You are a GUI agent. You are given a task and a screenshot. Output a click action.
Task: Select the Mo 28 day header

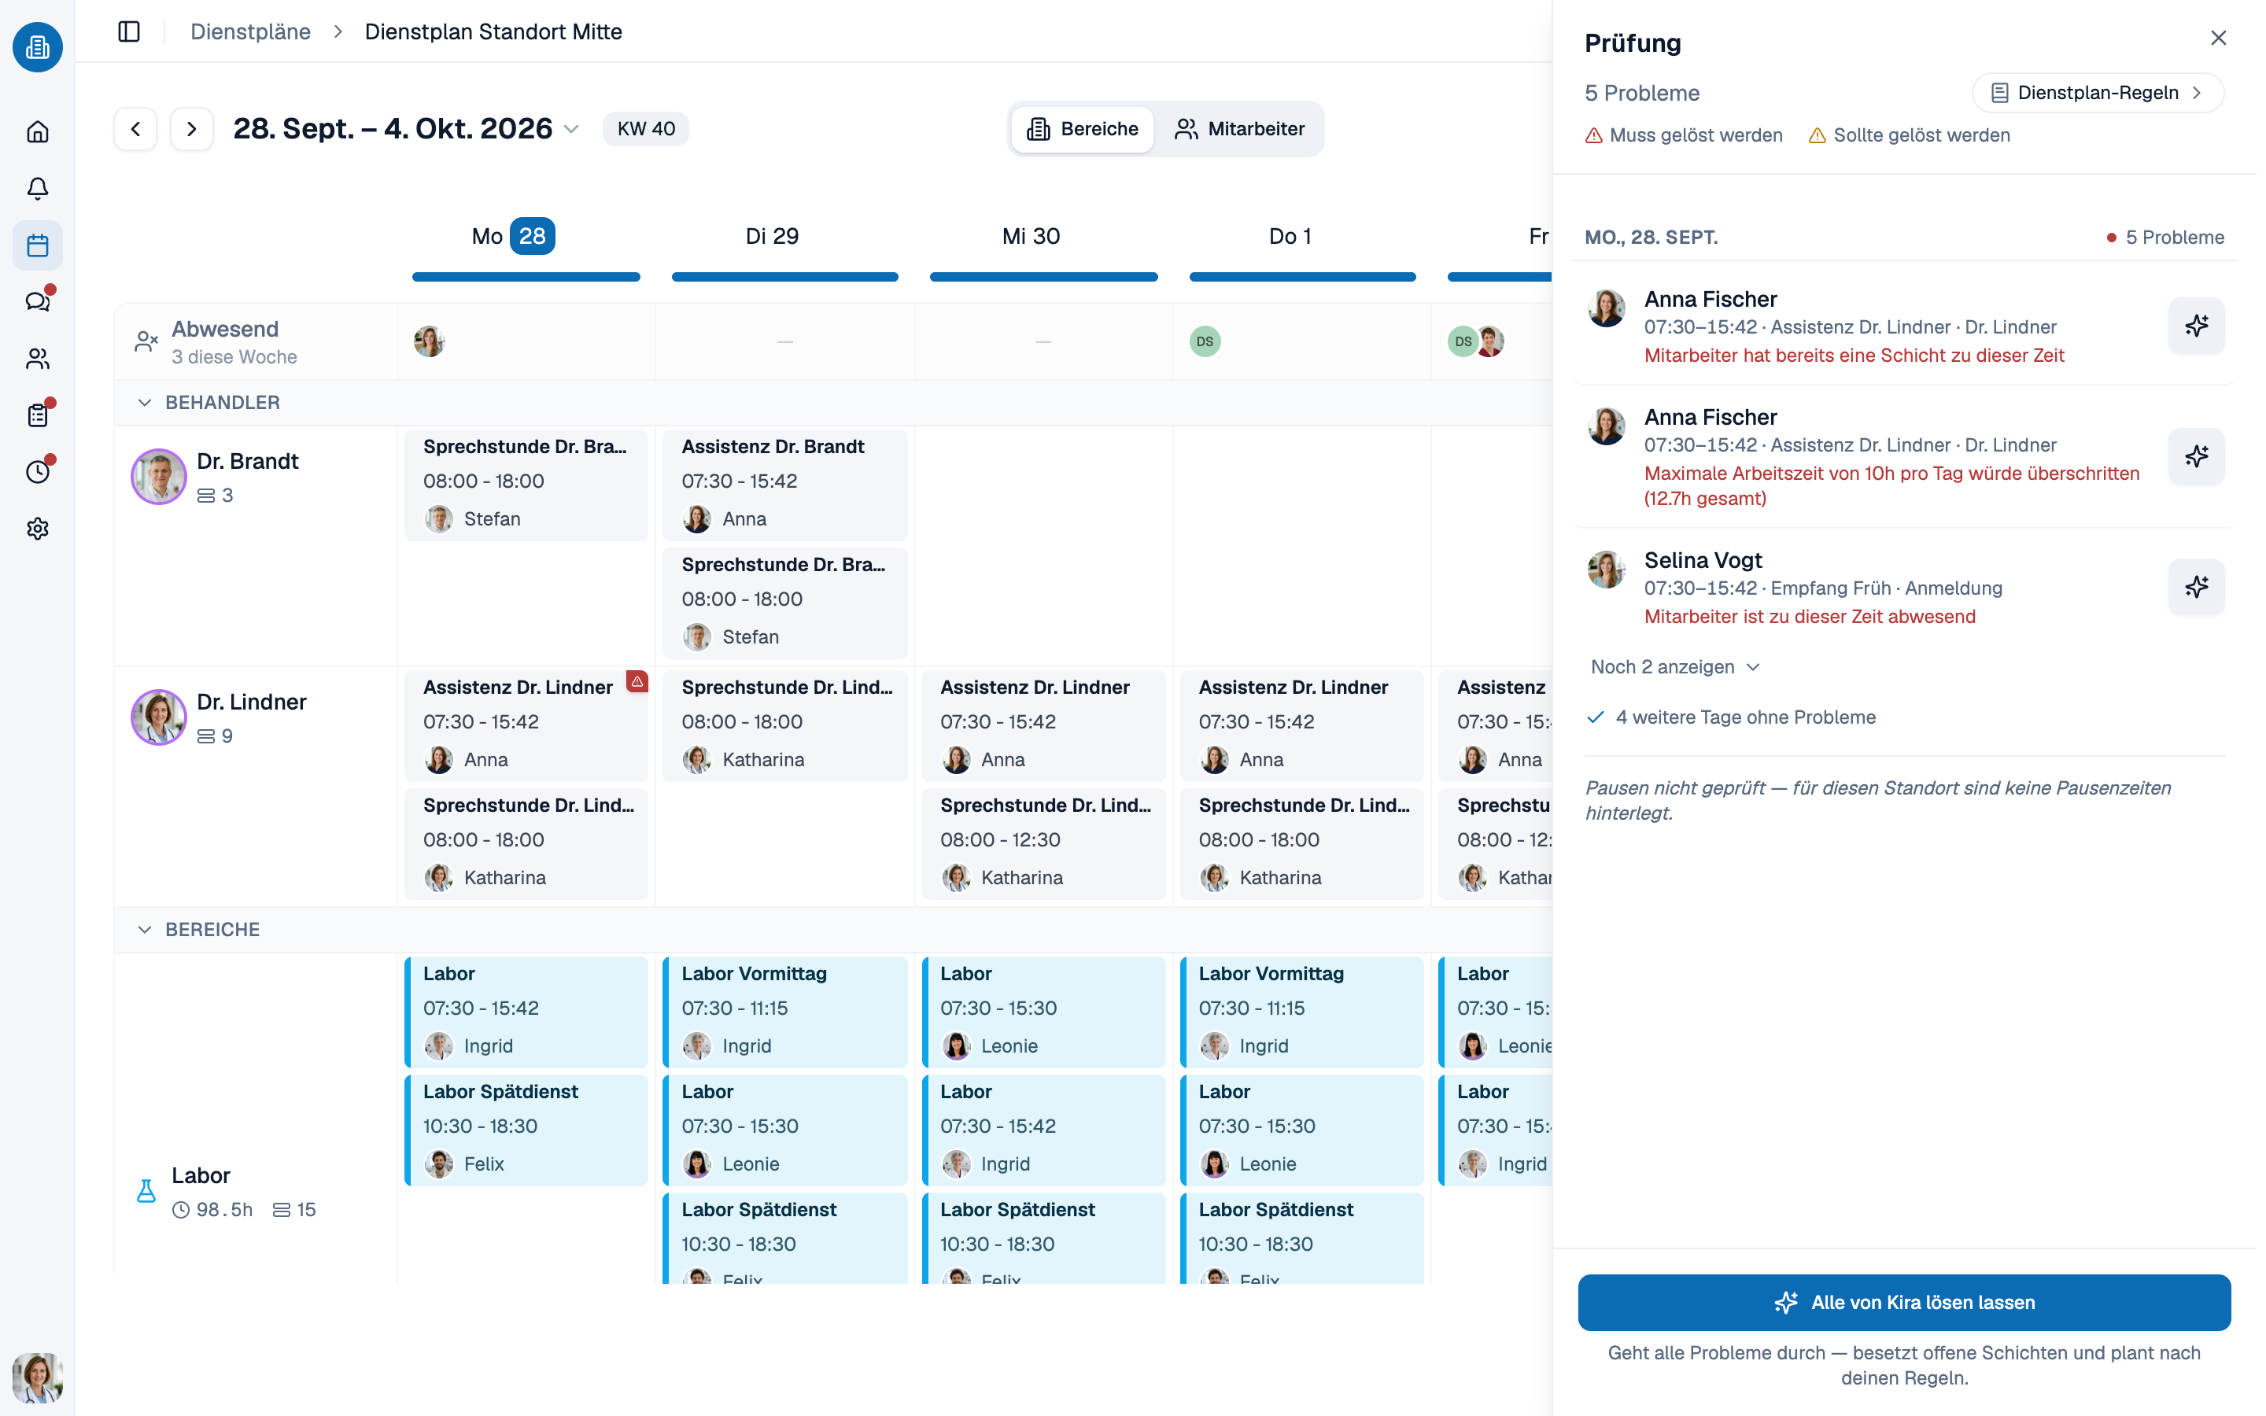pos(513,236)
